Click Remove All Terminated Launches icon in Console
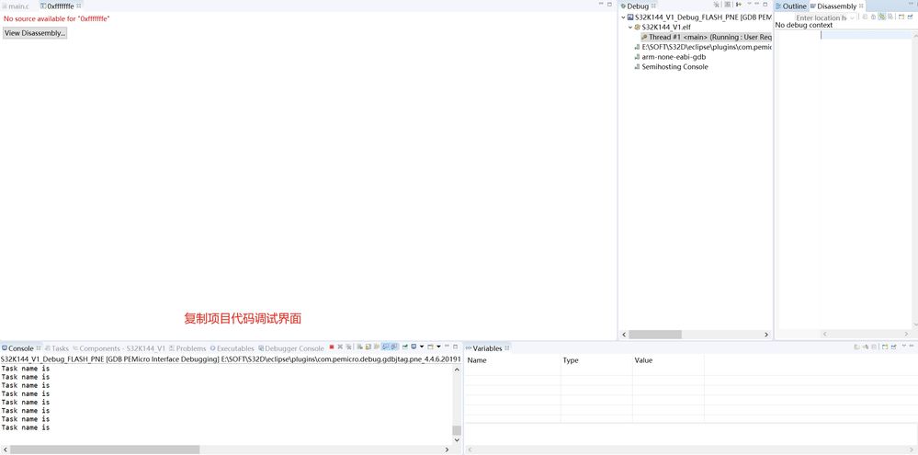This screenshot has width=918, height=455. point(349,347)
